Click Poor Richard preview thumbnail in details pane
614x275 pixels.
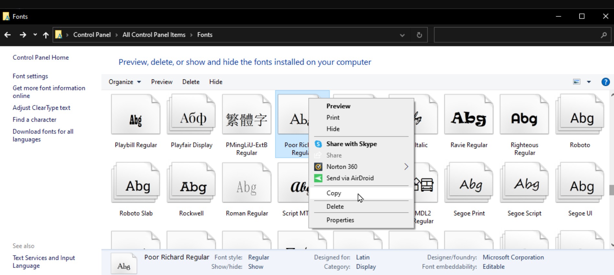(124, 263)
